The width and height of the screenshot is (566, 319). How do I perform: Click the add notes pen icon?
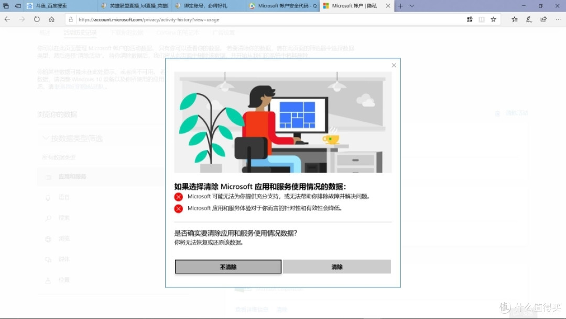click(x=529, y=19)
